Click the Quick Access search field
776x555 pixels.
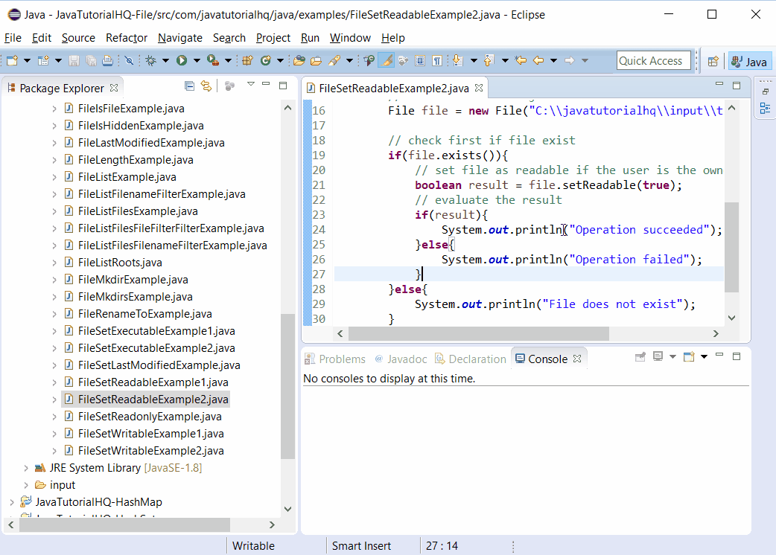[x=653, y=60]
